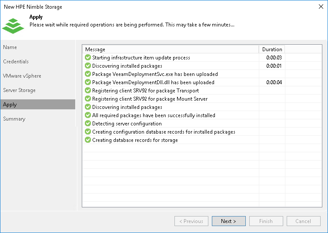Click the check icon beside All required packages installed
328x233 pixels.
coord(88,115)
